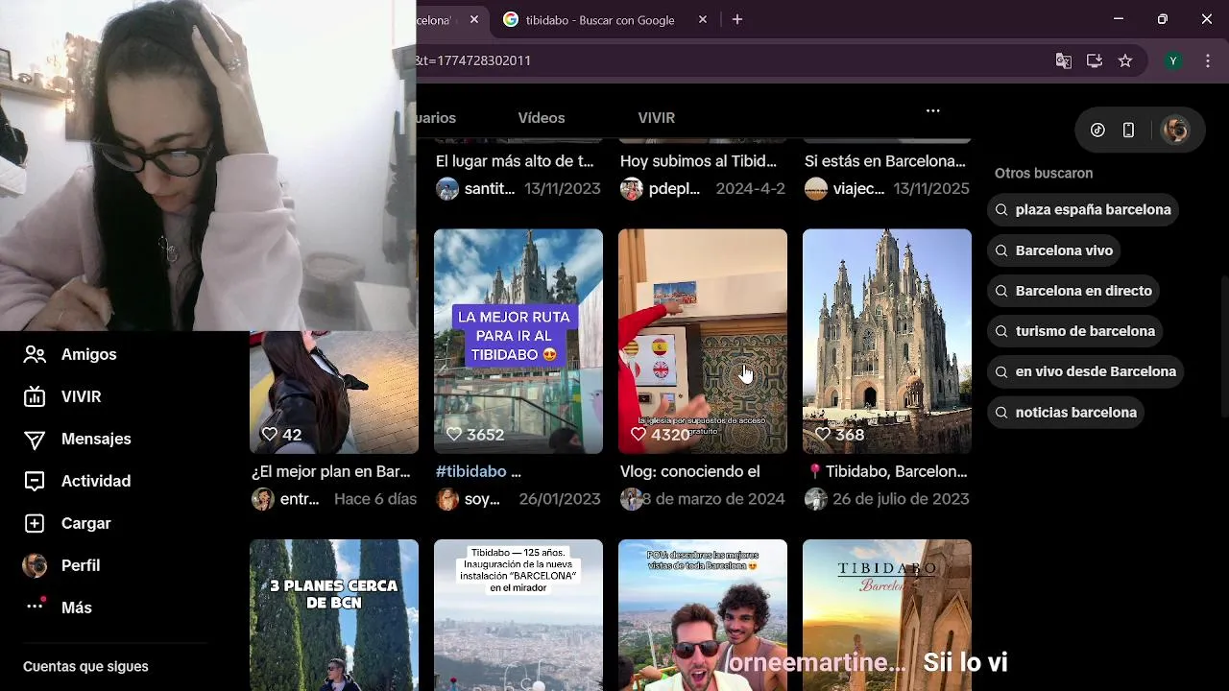The image size is (1229, 691).
Task: Search suggestion turismo de barcelona
Action: coord(1074,331)
